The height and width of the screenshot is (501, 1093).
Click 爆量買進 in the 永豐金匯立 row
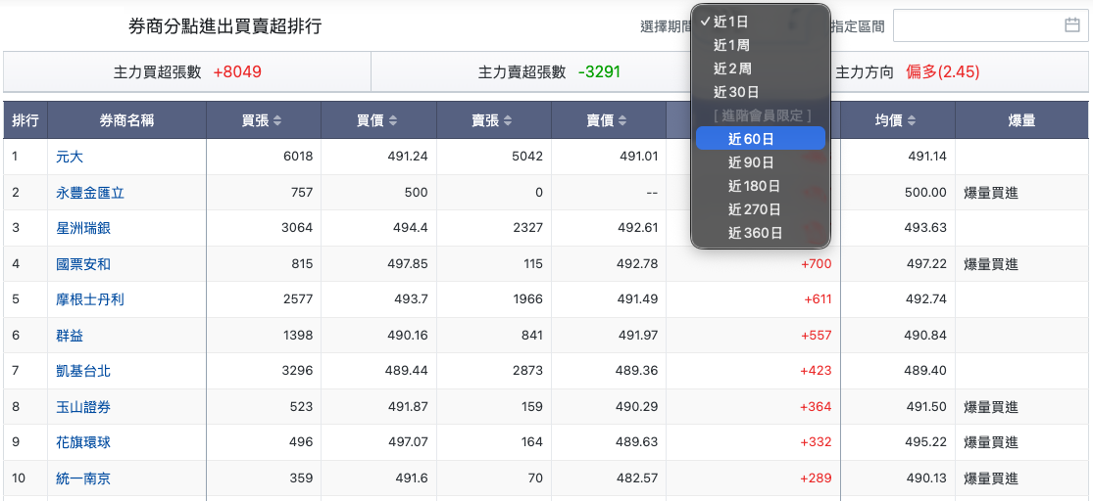(x=991, y=193)
